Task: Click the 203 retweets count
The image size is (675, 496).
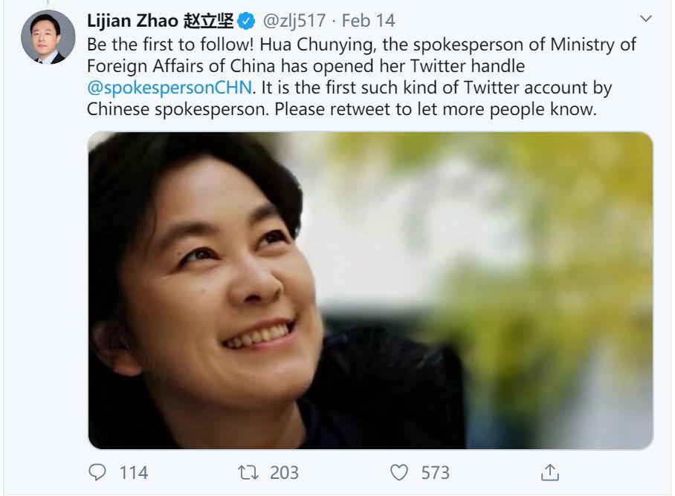Action: (284, 472)
